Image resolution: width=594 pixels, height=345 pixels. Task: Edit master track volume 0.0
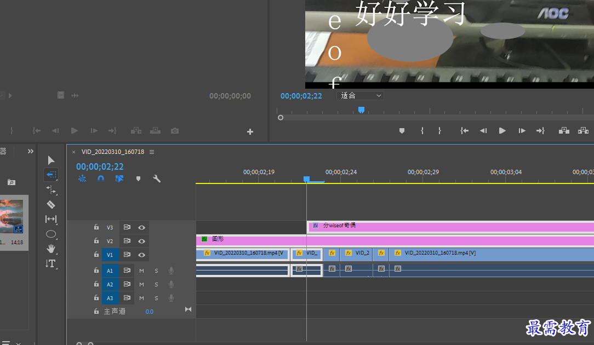149,312
